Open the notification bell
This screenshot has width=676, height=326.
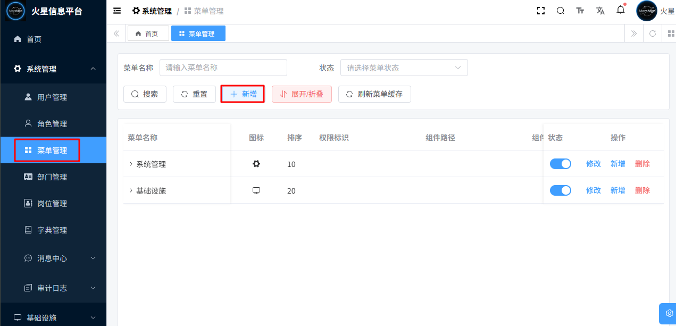(x=621, y=10)
